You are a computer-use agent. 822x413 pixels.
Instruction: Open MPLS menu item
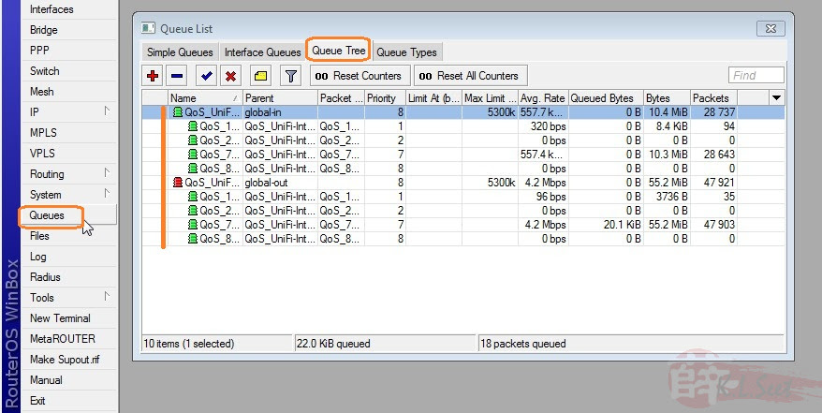[x=68, y=133]
